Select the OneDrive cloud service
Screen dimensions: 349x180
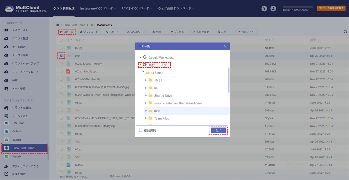[x=18, y=123]
